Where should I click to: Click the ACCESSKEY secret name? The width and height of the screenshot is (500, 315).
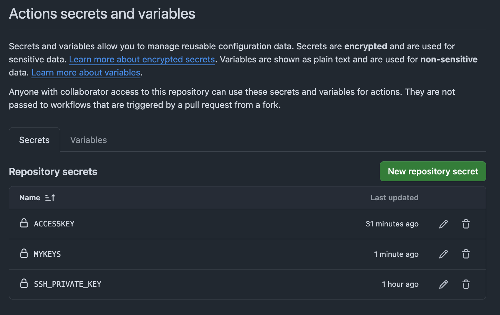tap(54, 224)
